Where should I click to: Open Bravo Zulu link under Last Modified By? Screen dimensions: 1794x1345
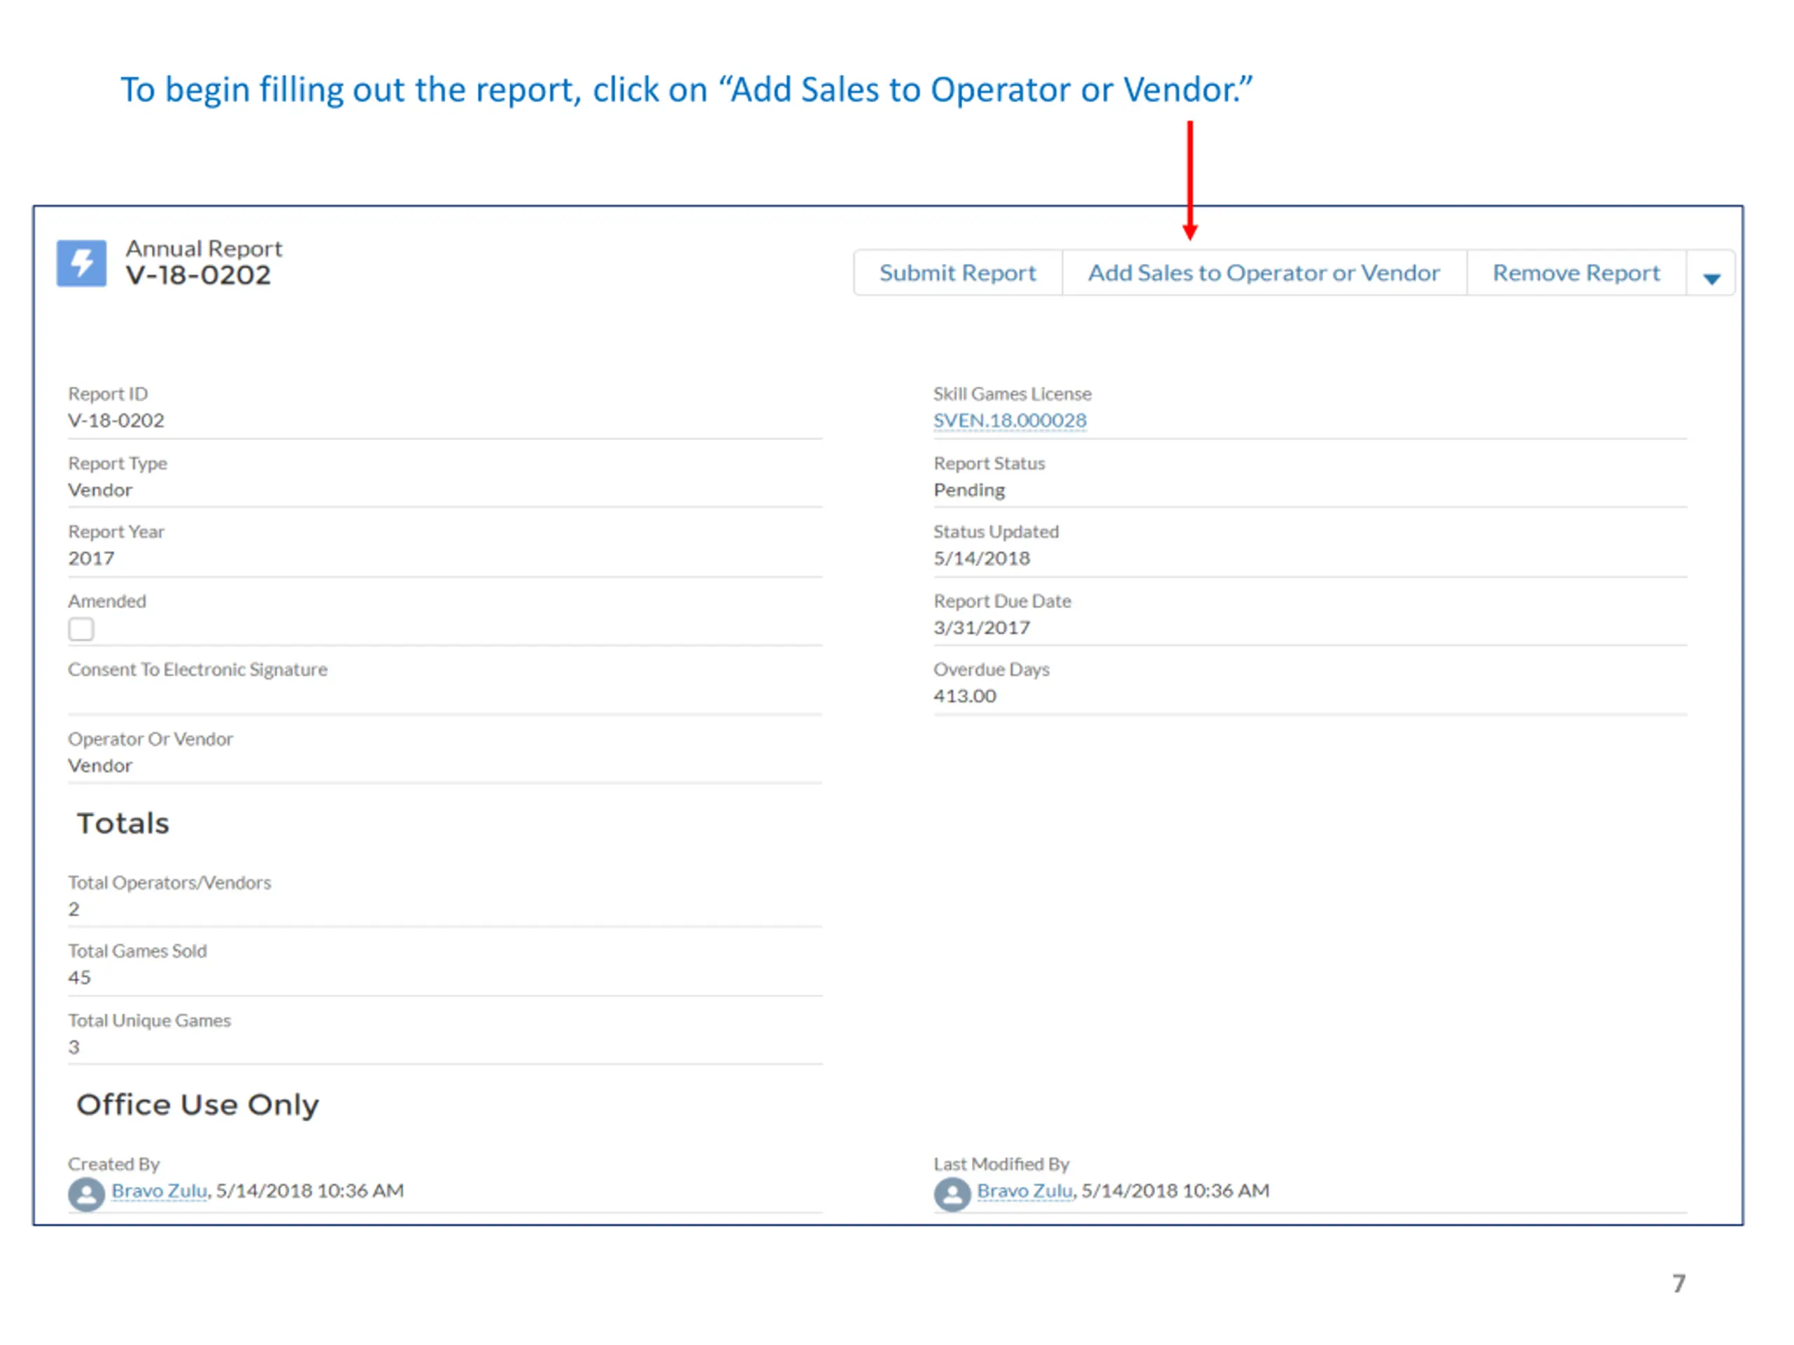coord(1025,1190)
